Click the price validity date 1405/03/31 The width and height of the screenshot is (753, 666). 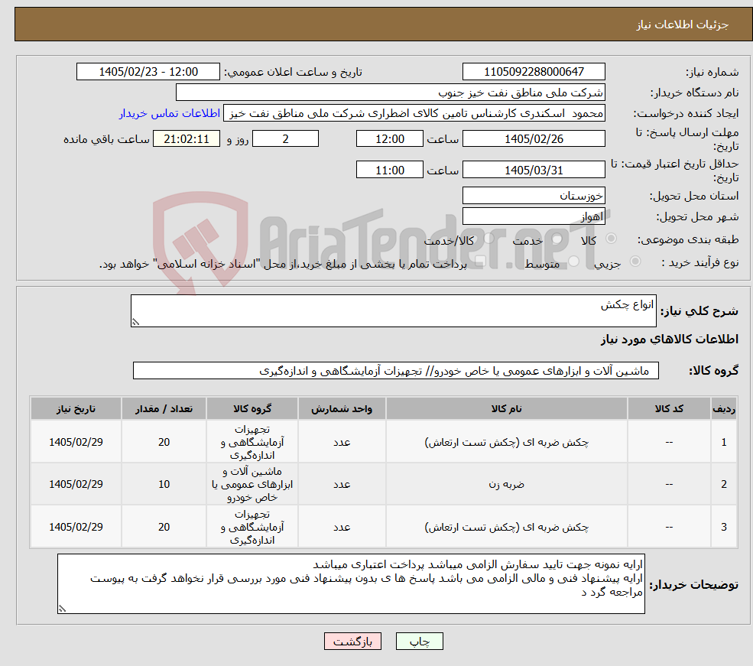tap(534, 170)
